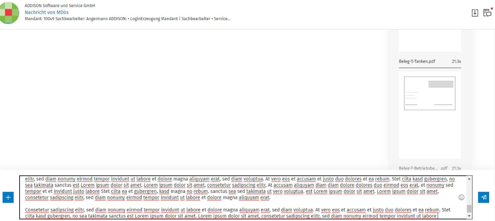The width and height of the screenshot is (495, 221).
Task: Click the text box scroll down arrow
Action: coord(469,216)
